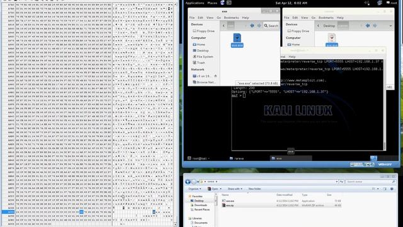This screenshot has height=227, width=403.
Task: Click the Explorer search box
Action: [370, 182]
